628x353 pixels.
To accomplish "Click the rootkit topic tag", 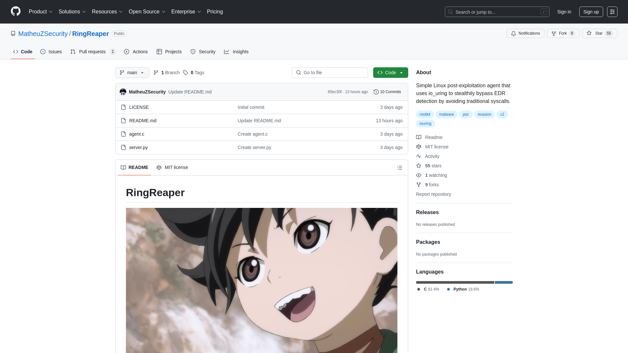I will 425,114.
